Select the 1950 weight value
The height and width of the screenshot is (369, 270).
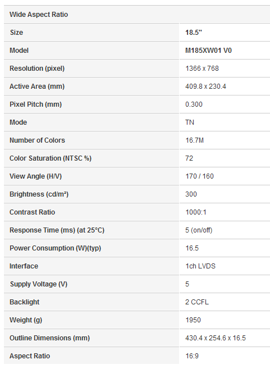pyautogui.click(x=193, y=320)
